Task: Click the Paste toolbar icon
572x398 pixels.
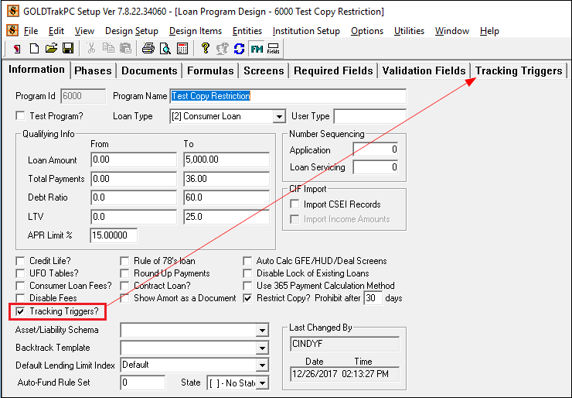Action: coord(125,49)
